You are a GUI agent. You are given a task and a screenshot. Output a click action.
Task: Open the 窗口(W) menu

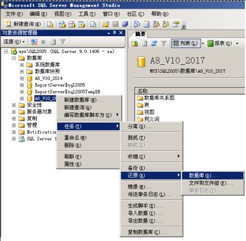(x=111, y=14)
